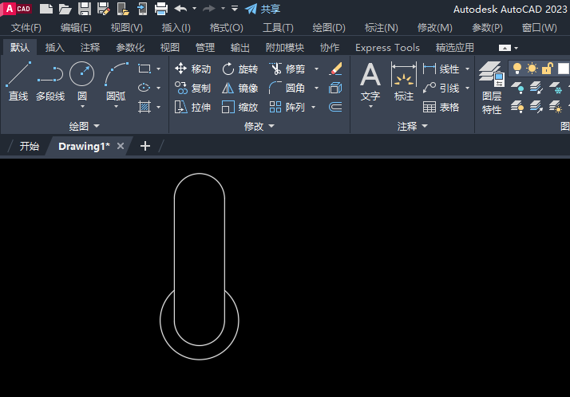Select the Dimension (标注) tool
The image size is (570, 397).
point(404,81)
